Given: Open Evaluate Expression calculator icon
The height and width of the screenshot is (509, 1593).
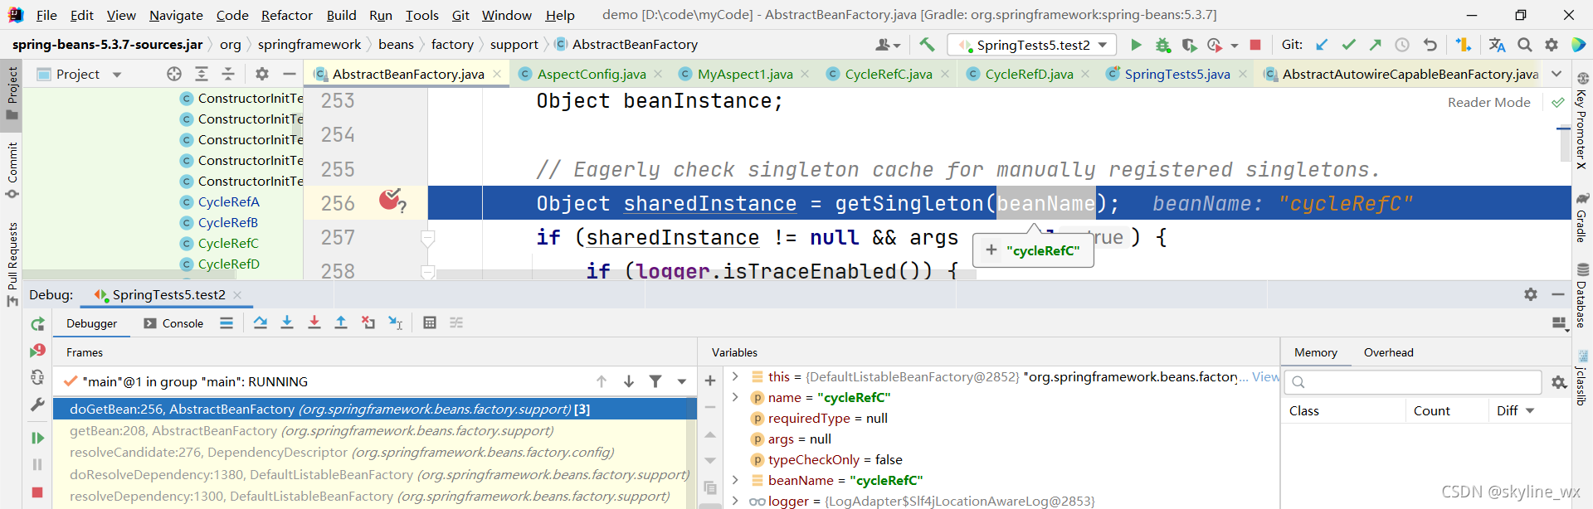Looking at the screenshot, I should click(x=430, y=322).
